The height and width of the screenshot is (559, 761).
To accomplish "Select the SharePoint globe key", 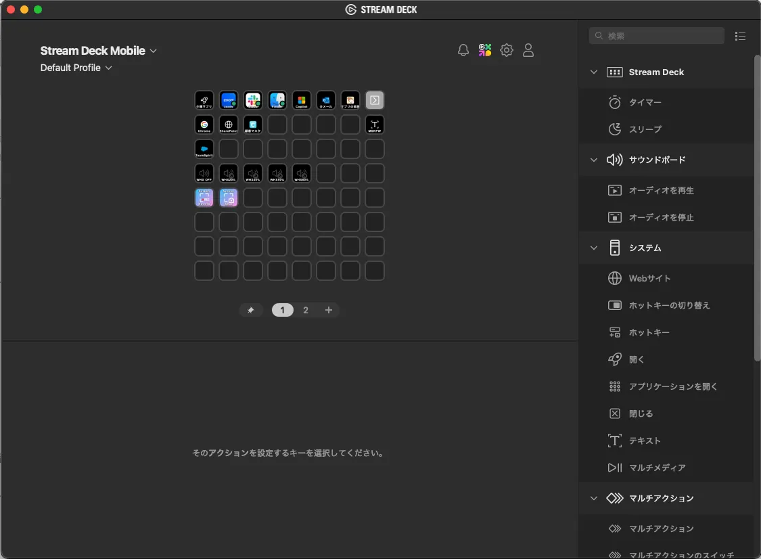I will [x=229, y=125].
